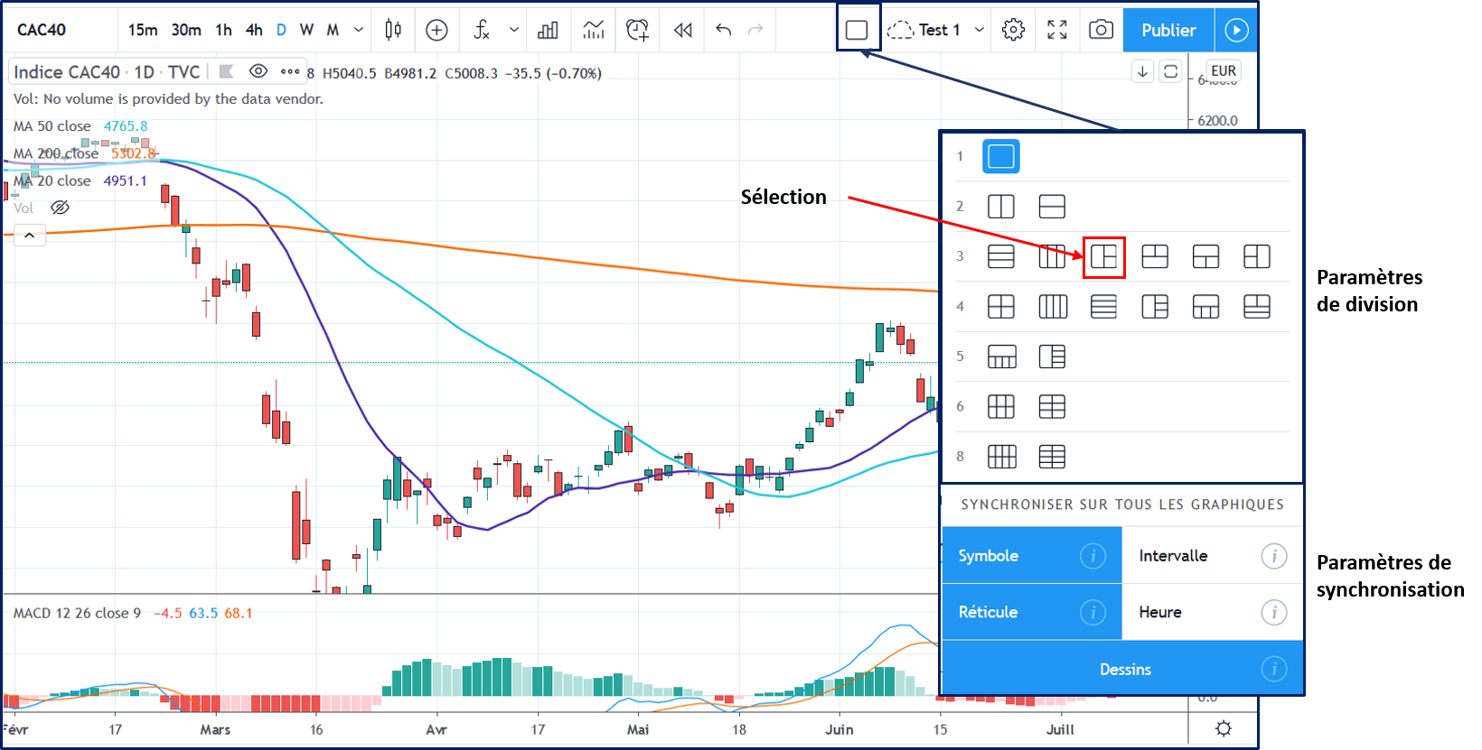This screenshot has width=1482, height=750.
Task: Switch to 30m interval
Action: tap(186, 30)
